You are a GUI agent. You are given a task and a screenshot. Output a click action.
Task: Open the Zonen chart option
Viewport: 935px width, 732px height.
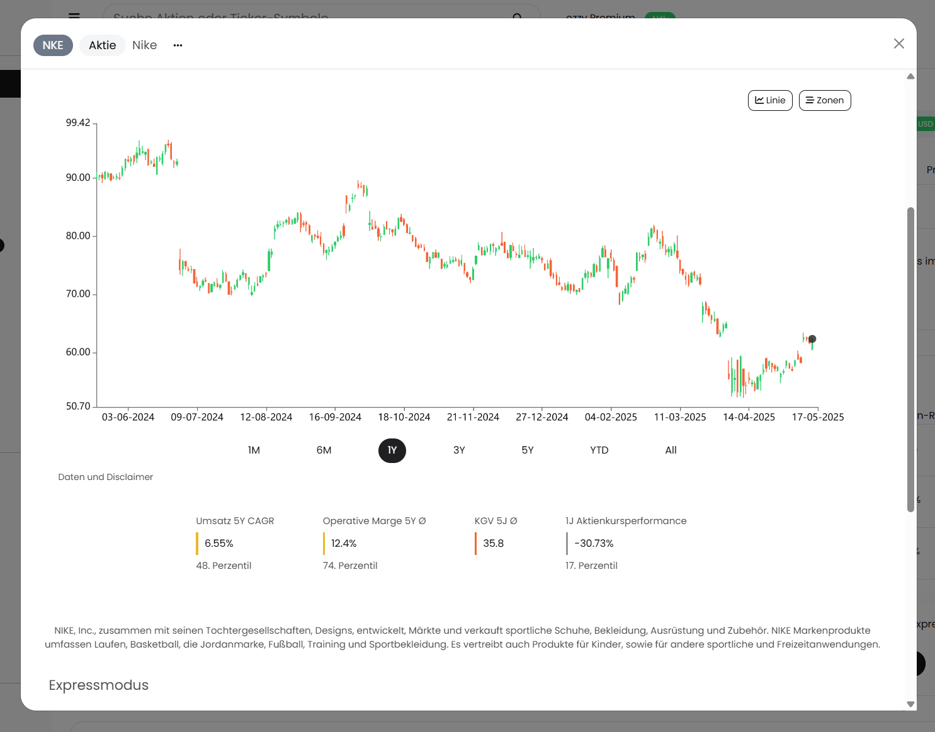coord(825,100)
